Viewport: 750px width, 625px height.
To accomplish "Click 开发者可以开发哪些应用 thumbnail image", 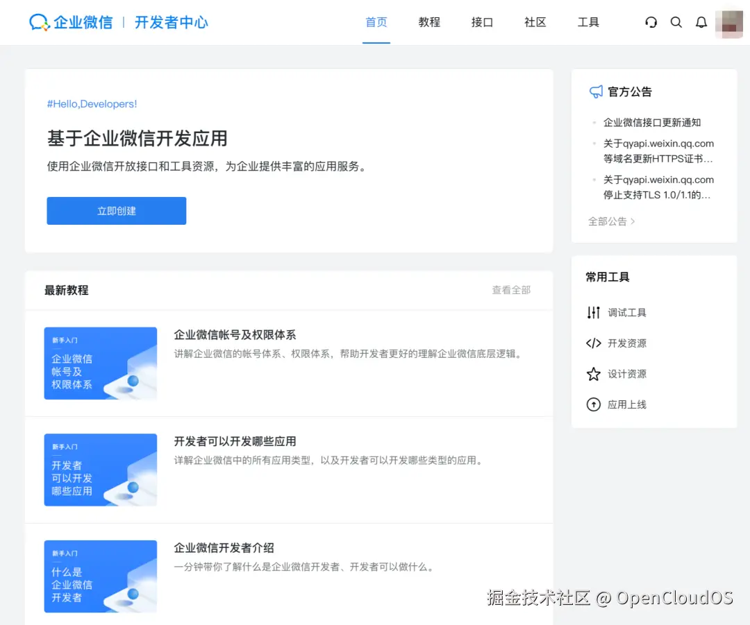I will (101, 470).
